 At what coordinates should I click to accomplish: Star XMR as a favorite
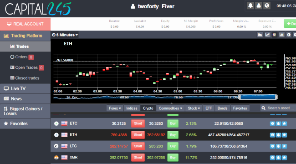click(x=285, y=158)
